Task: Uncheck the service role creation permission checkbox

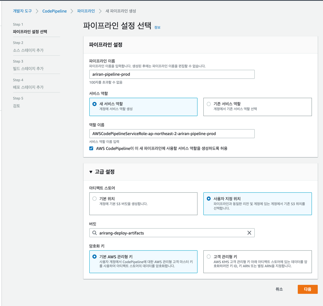Action: point(91,149)
